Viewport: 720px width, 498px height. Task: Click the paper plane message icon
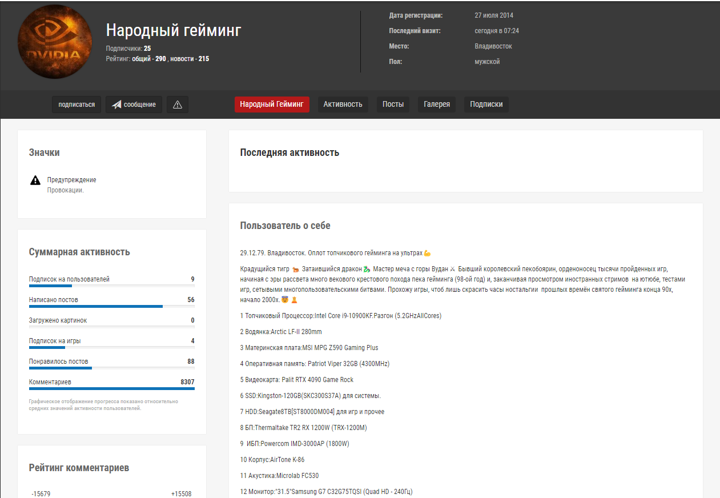(x=116, y=105)
